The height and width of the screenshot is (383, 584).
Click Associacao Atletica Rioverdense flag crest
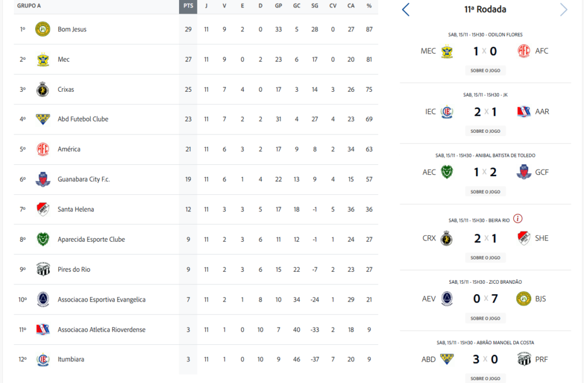tap(43, 329)
